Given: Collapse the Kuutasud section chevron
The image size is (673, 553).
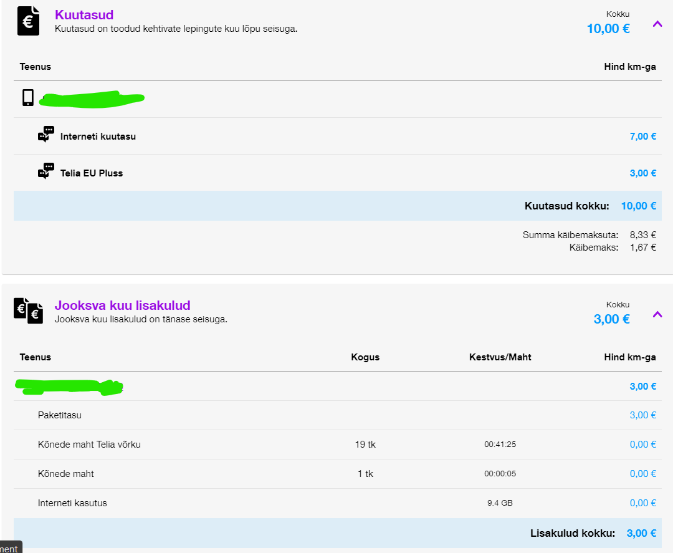Looking at the screenshot, I should point(657,24).
